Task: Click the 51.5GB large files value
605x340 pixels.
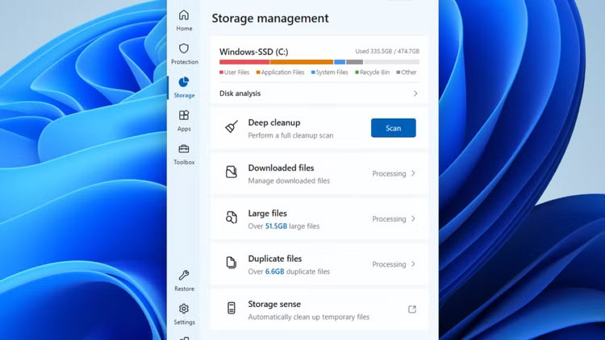Action: [276, 226]
